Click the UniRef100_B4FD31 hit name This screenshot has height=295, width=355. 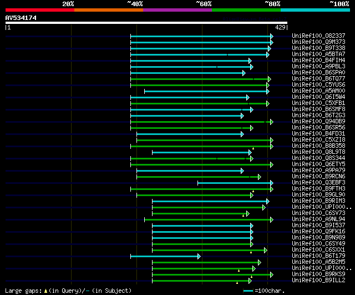point(318,133)
